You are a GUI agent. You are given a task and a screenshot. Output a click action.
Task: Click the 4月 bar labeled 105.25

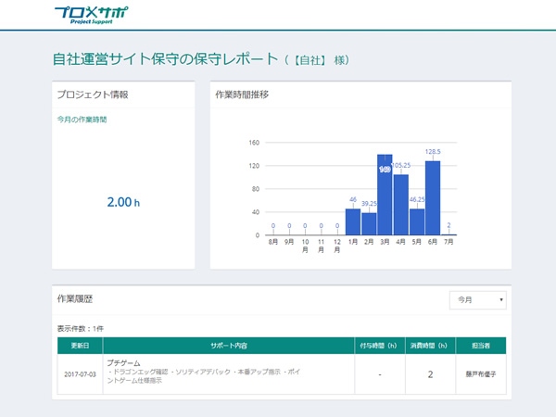tap(400, 205)
